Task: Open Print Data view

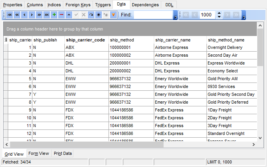Action: click(63, 153)
